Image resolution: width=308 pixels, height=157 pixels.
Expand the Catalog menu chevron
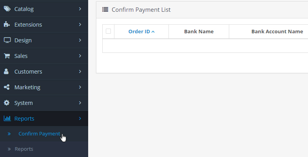coord(80,9)
